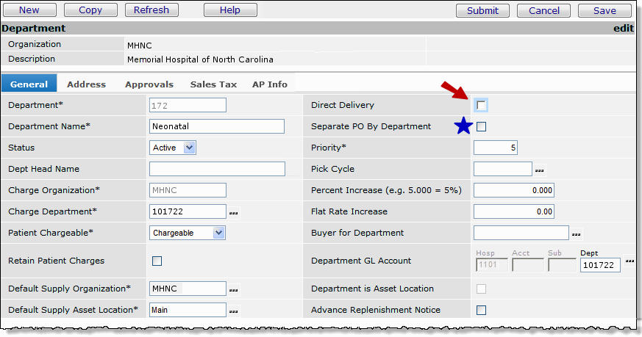The image size is (642, 337).
Task: Open lookup for Department GL Account
Action: 629,261
